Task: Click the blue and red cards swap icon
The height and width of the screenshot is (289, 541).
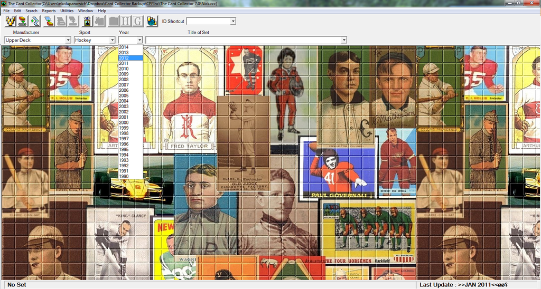Action: (49, 21)
